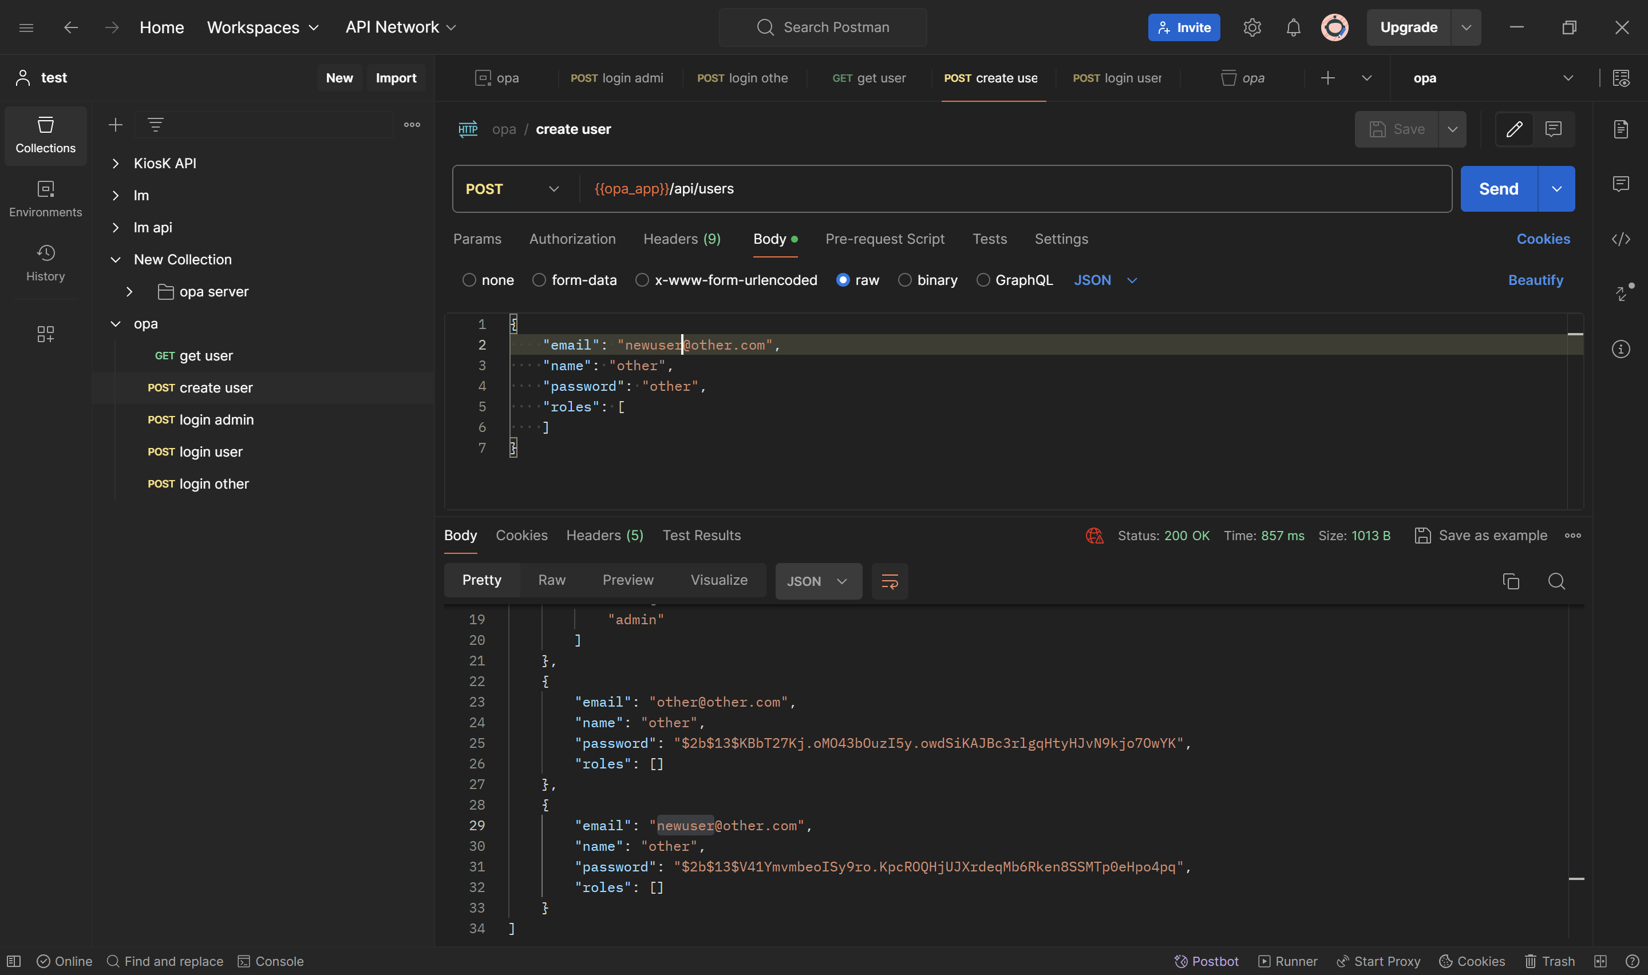Image resolution: width=1648 pixels, height=975 pixels.
Task: Open the Send button dropdown arrow
Action: coord(1556,189)
